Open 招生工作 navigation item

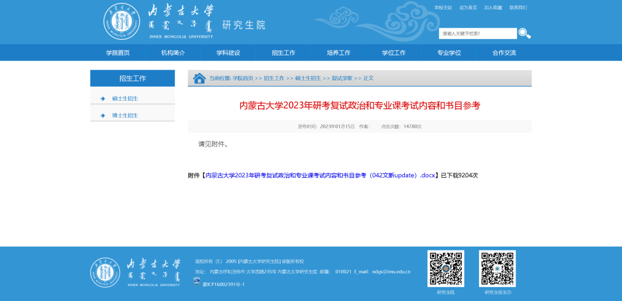click(283, 53)
